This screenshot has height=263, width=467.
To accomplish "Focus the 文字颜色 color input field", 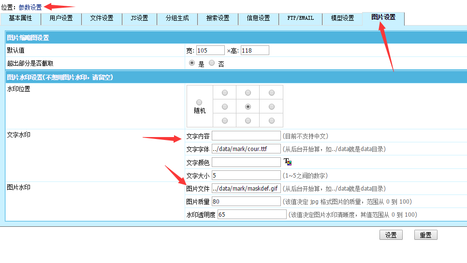I will (246, 162).
